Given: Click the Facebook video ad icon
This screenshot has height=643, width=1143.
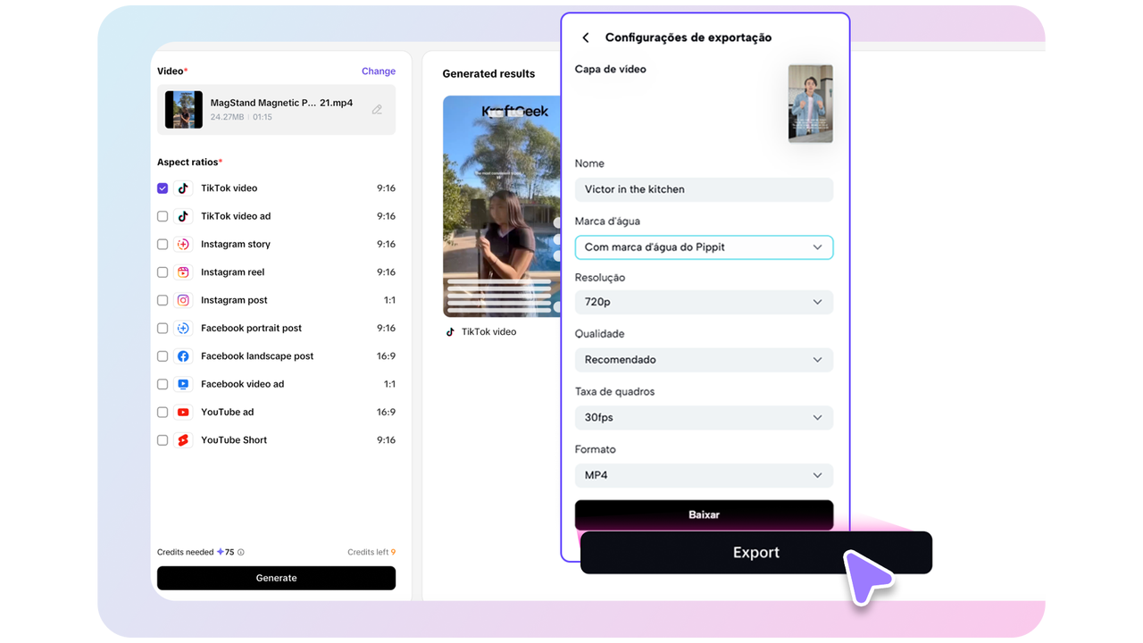Looking at the screenshot, I should click(183, 384).
